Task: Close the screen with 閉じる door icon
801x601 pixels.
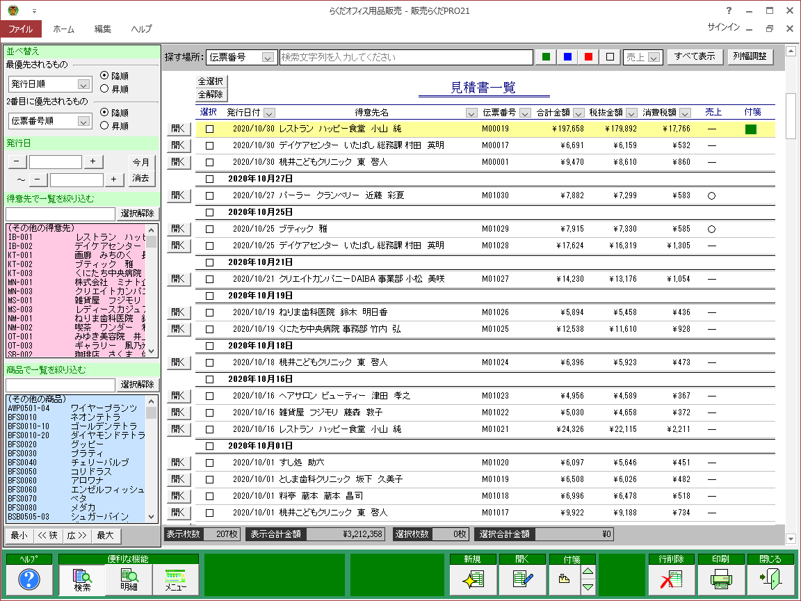Action: [770, 579]
